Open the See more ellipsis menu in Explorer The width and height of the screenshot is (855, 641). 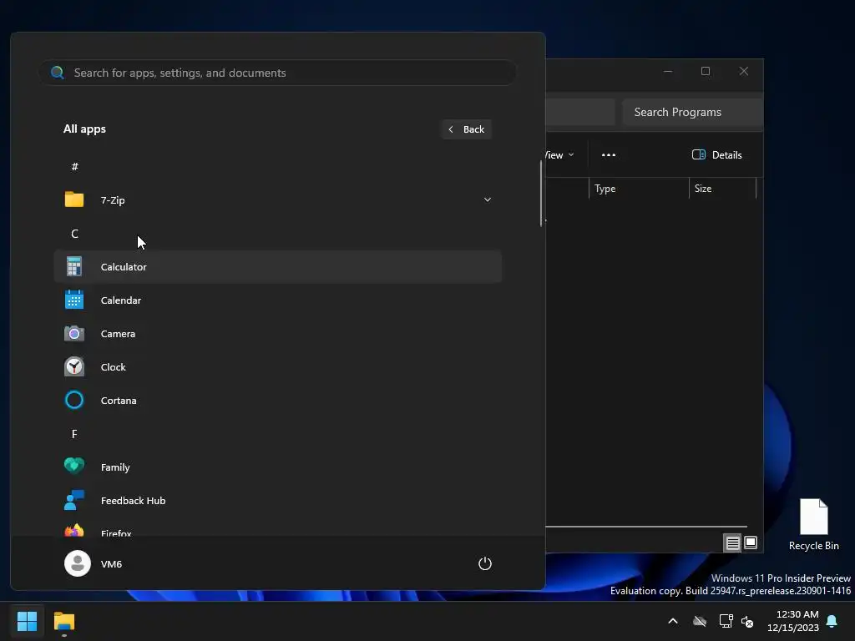[x=609, y=154]
